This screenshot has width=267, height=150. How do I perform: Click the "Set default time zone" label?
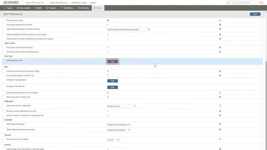[x=14, y=60]
